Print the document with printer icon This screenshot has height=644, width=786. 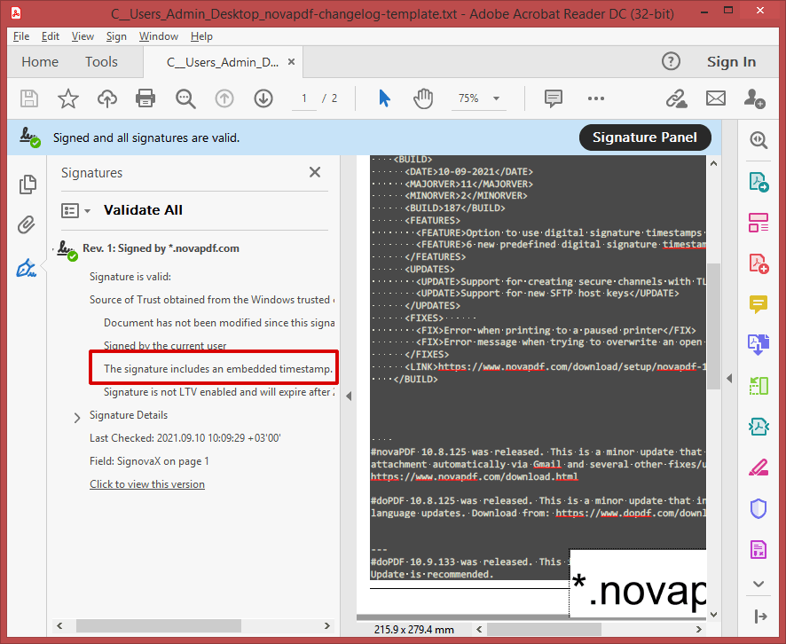(145, 98)
